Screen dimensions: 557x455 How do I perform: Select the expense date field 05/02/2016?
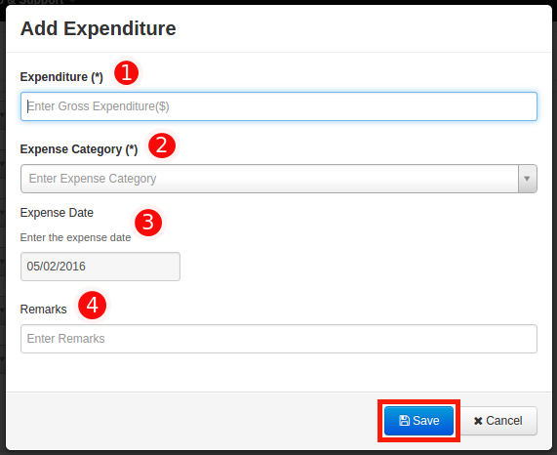[x=100, y=267]
